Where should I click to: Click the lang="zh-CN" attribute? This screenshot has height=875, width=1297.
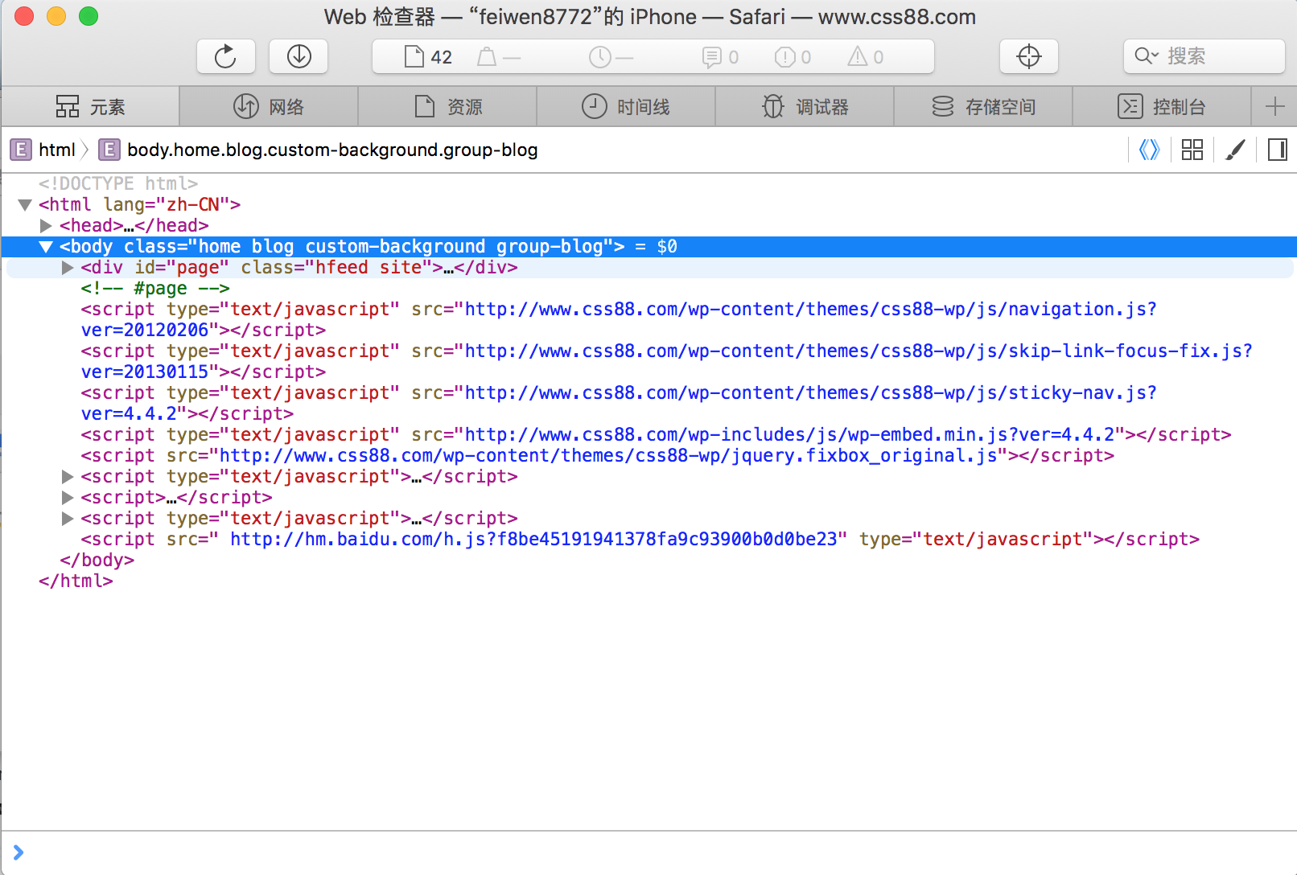(167, 204)
